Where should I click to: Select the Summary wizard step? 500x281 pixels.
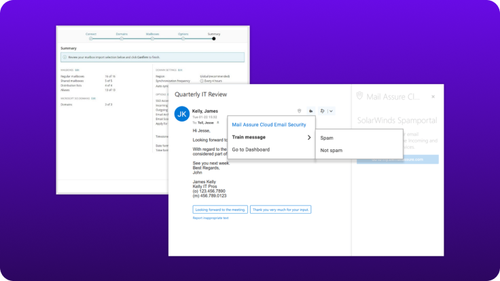click(x=214, y=34)
